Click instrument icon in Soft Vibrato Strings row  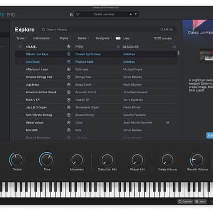(x=69, y=115)
